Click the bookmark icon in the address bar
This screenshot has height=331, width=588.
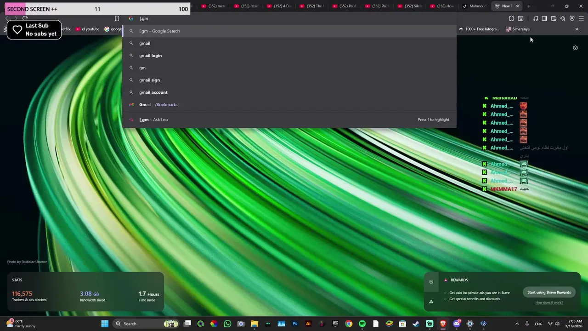[117, 18]
